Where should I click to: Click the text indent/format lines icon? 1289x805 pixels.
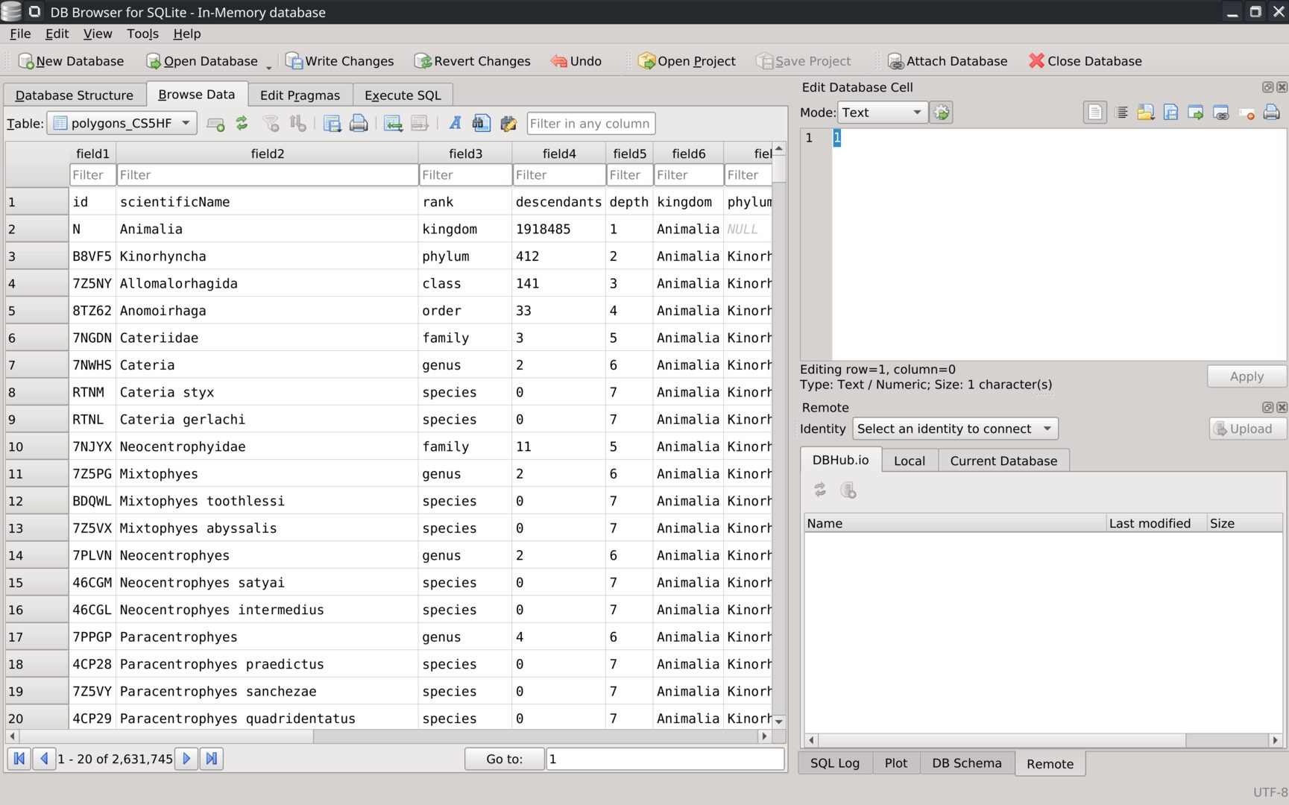click(1121, 113)
